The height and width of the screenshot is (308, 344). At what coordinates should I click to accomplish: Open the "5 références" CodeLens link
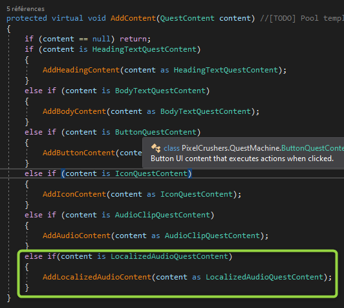pyautogui.click(x=25, y=9)
